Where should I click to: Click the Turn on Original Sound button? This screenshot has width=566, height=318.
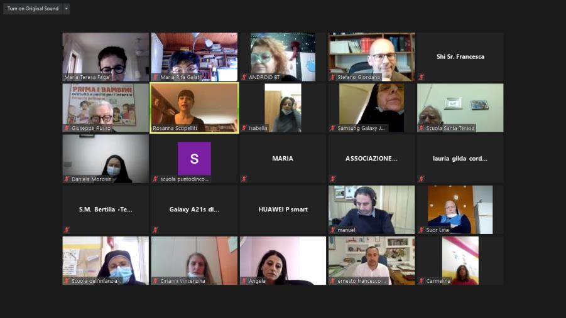coord(33,8)
